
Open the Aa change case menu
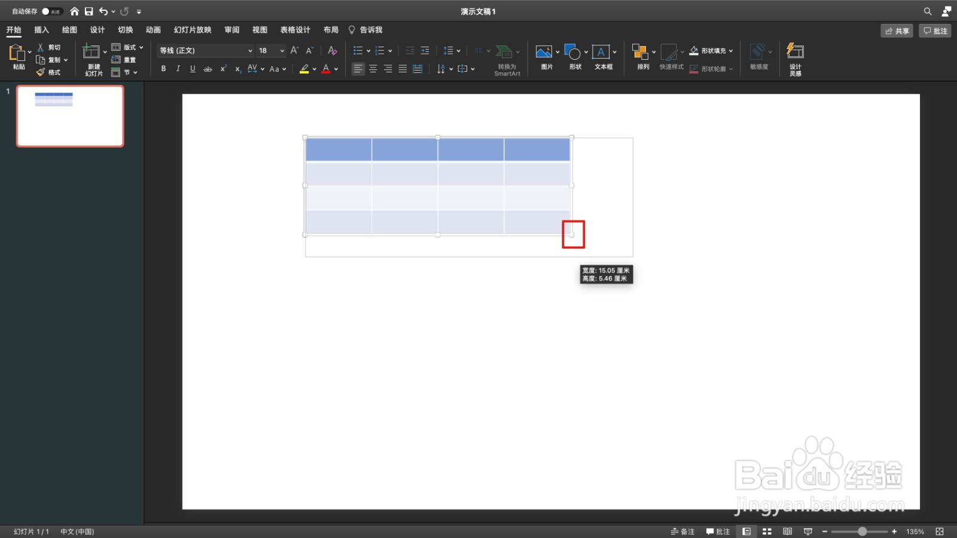click(278, 69)
